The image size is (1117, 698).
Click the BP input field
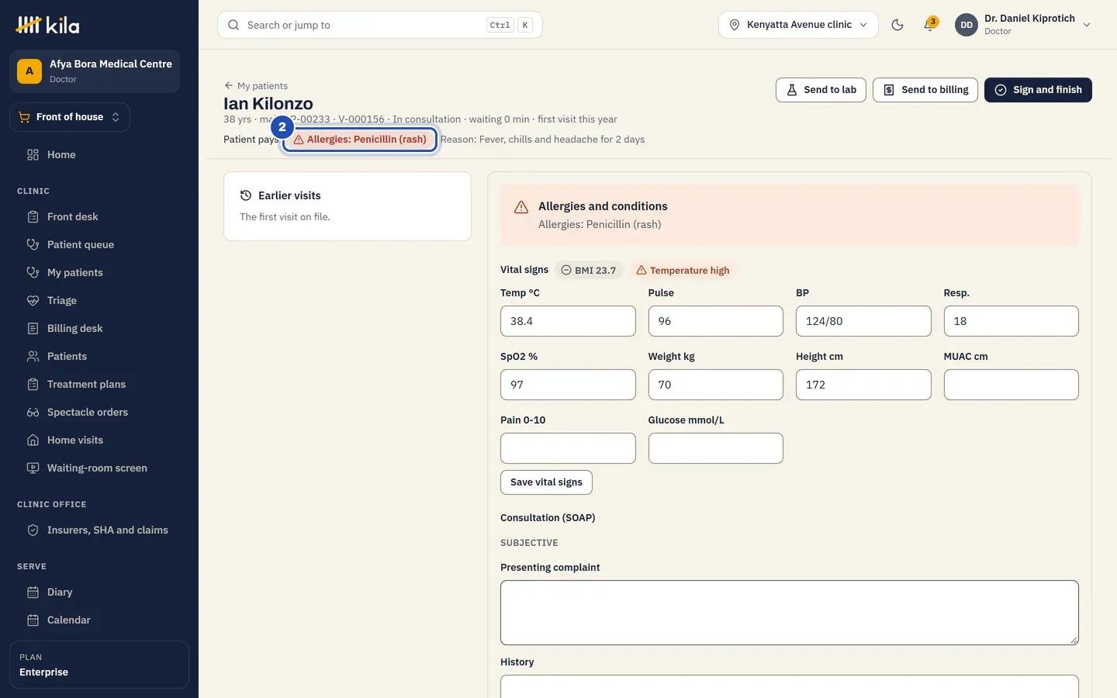(x=863, y=321)
